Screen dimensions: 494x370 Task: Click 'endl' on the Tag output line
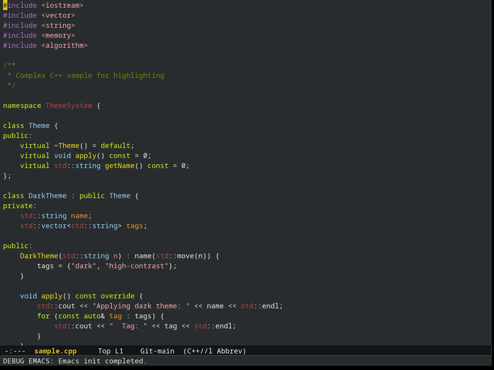coord(223,326)
